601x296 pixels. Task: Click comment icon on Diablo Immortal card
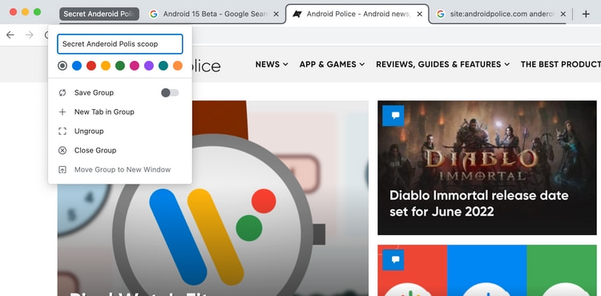click(x=393, y=116)
